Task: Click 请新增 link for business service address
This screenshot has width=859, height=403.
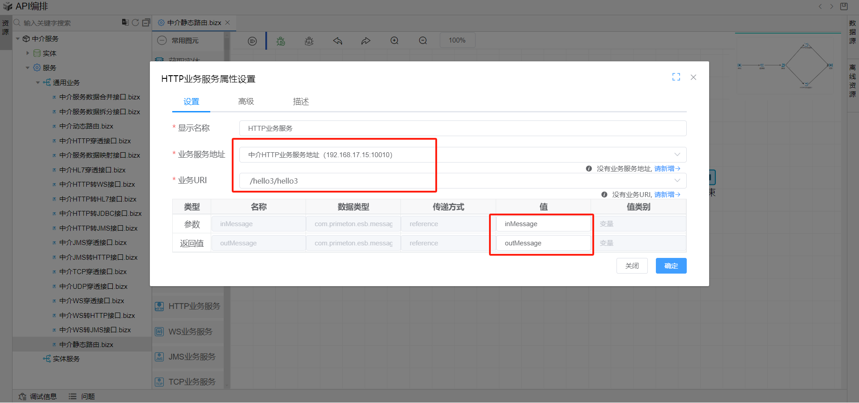Action: point(667,168)
